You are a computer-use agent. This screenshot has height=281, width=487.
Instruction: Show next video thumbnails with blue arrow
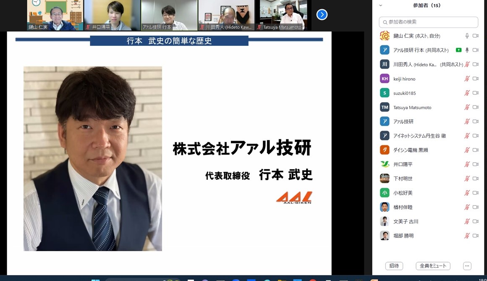coord(322,15)
